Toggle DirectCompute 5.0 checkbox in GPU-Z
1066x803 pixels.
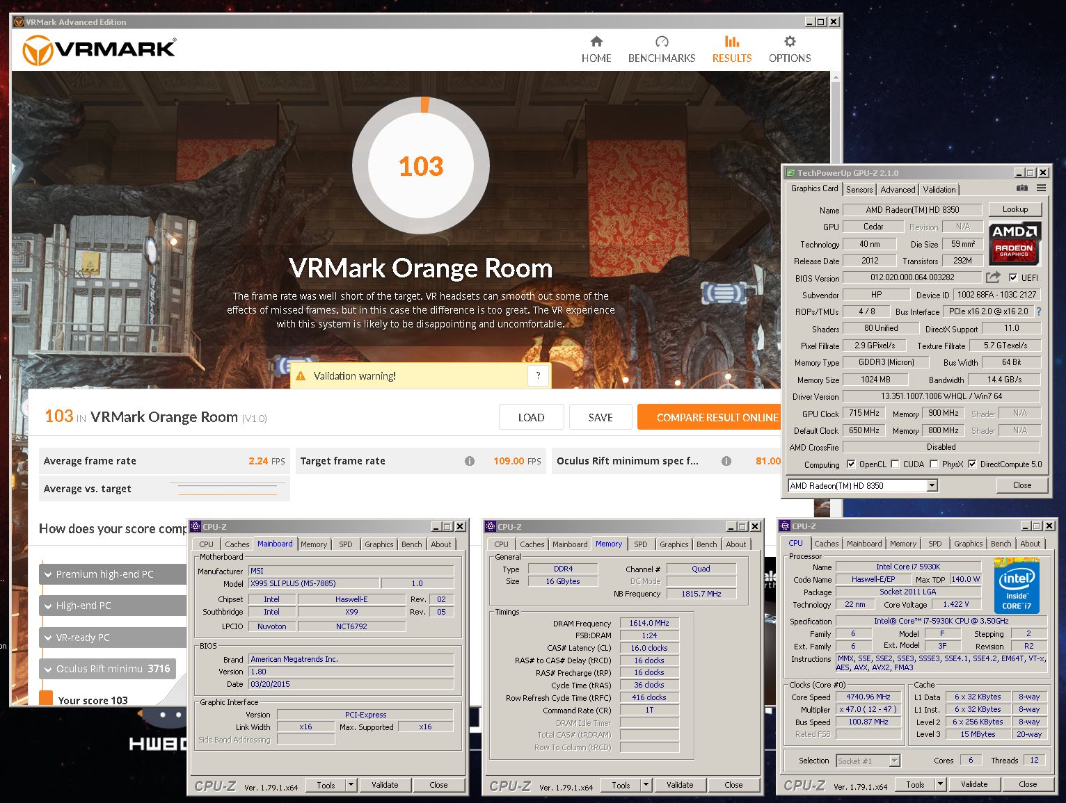click(x=972, y=464)
